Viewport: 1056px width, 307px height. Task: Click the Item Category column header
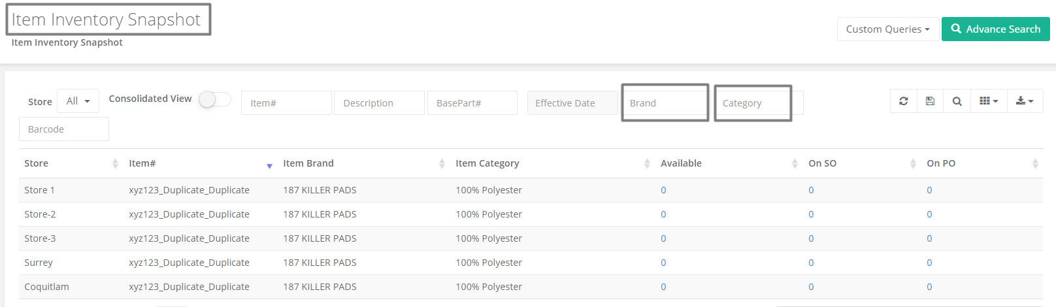pyautogui.click(x=487, y=163)
